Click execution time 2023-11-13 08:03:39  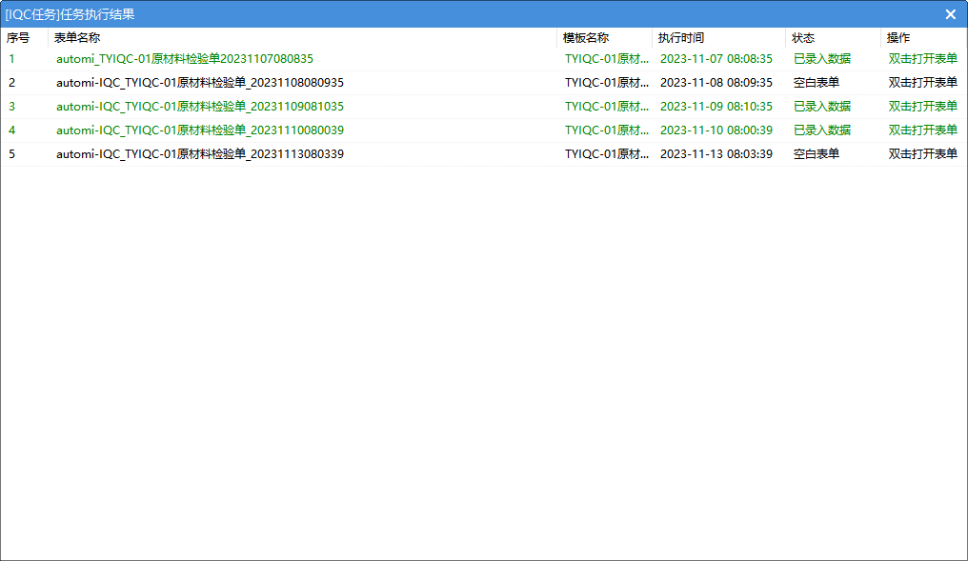click(x=716, y=154)
